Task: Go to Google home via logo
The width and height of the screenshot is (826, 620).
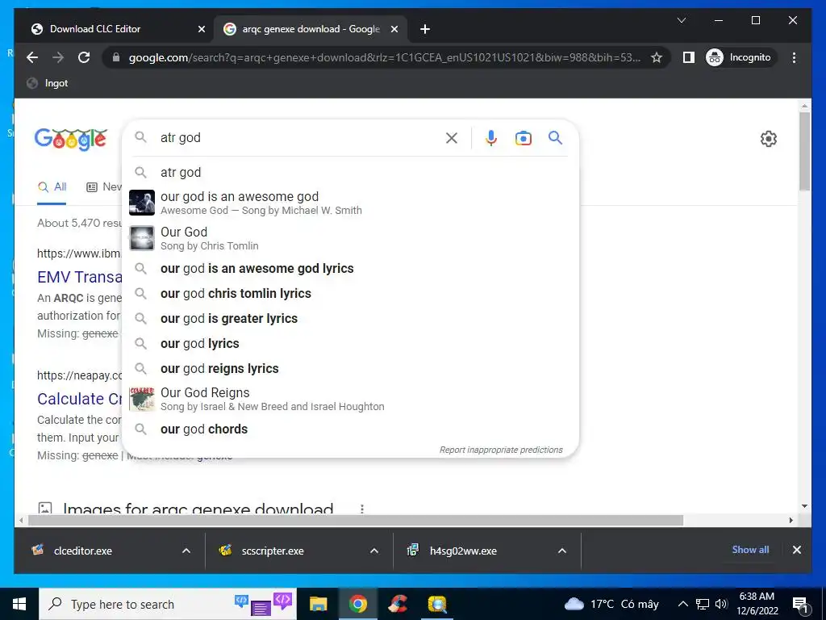Action: tap(71, 139)
